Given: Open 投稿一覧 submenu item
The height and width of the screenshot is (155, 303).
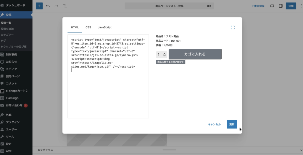Looking at the screenshot, I should point(6,23).
